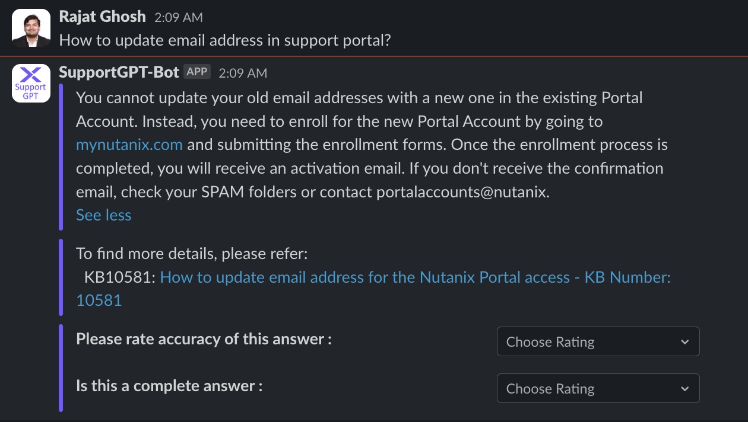Click the Rajat Ghosh sender name
The height and width of the screenshot is (422, 748).
(103, 17)
